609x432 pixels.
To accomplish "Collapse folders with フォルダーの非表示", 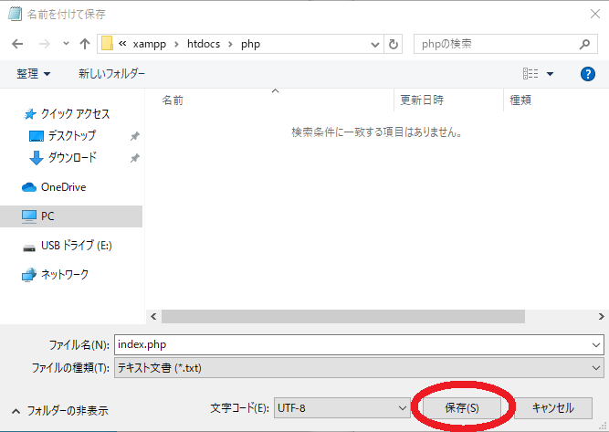I will click(x=60, y=411).
